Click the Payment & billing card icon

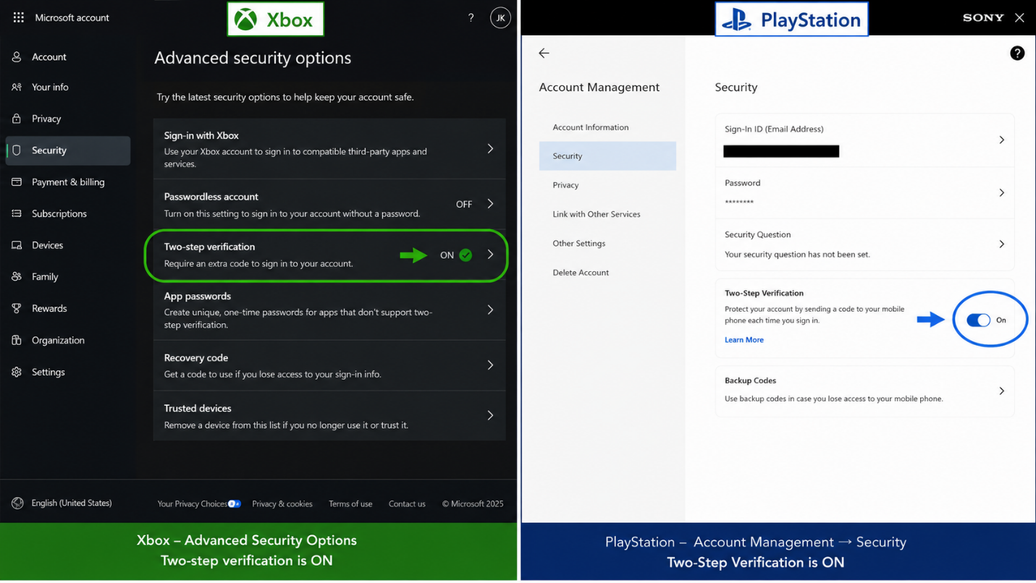[17, 182]
